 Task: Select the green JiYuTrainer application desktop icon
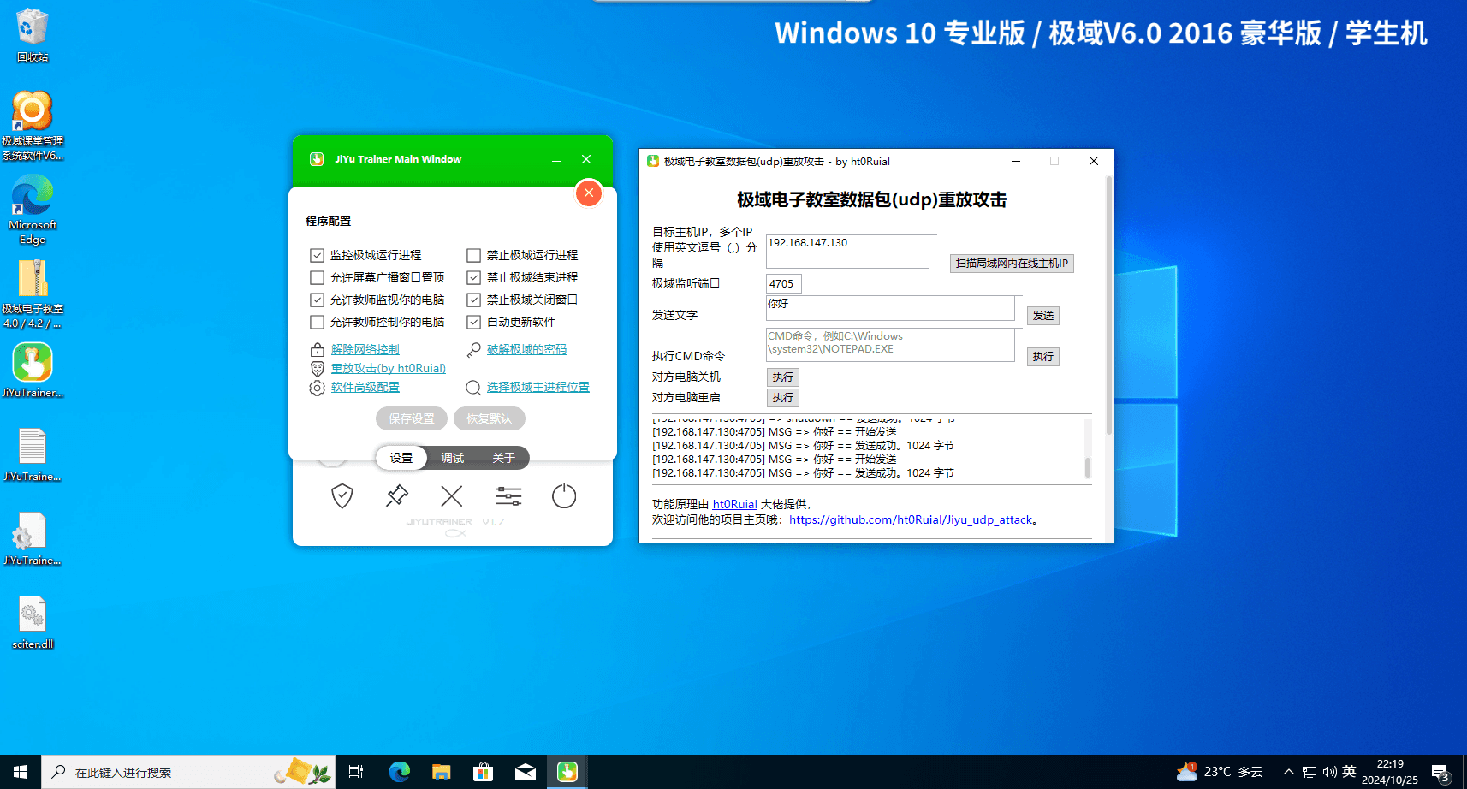tap(33, 371)
